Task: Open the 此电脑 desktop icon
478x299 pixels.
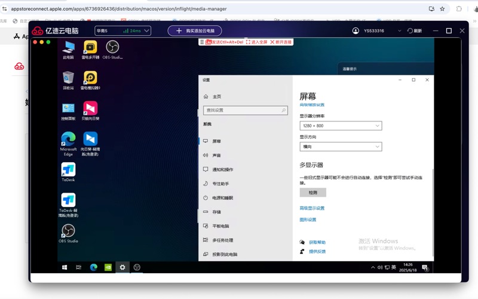Action: tap(68, 50)
